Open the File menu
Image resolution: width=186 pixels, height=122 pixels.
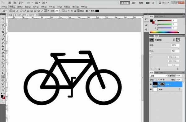4,7
